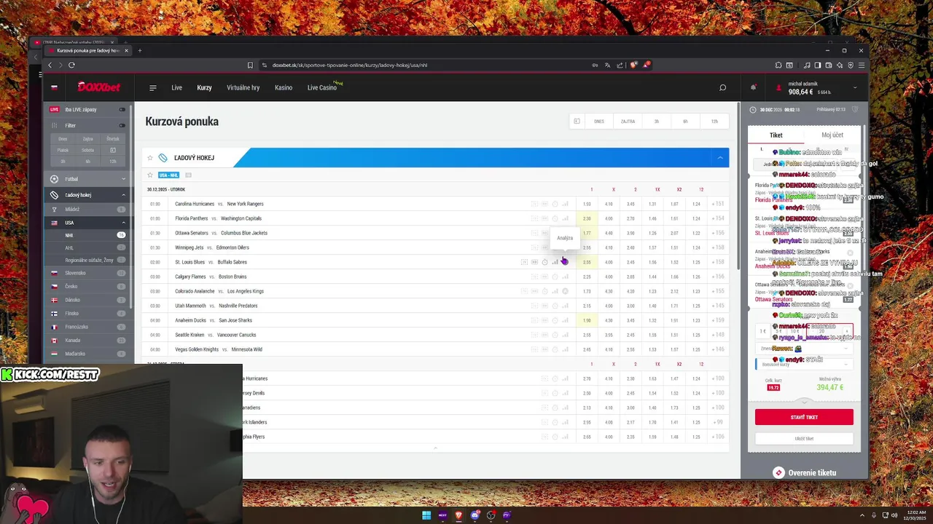Click match Winnipeg Jets vs. Edmonton Oilers
This screenshot has height=524, width=933.
pyautogui.click(x=212, y=247)
